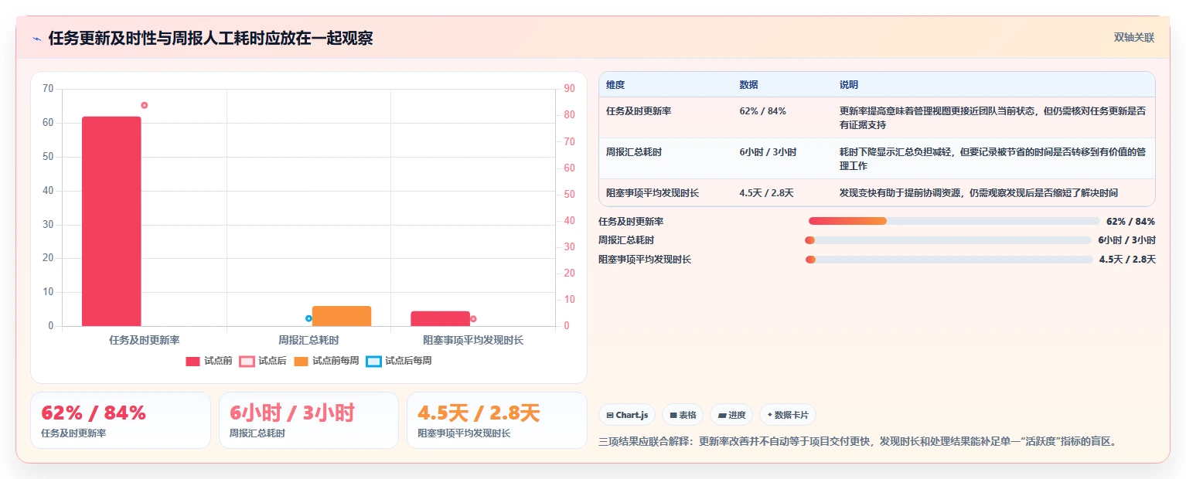The image size is (1186, 479).
Task: Click the 任务及时更新率 table row cell
Action: pos(639,111)
